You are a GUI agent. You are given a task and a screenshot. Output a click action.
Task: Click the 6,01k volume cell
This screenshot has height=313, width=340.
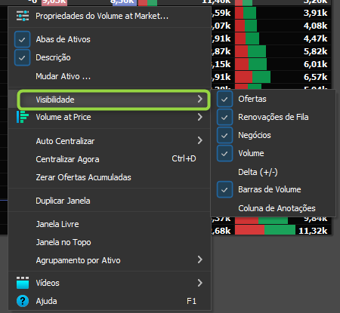[315, 64]
